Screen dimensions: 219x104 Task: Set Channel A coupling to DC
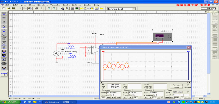click(x=136, y=97)
